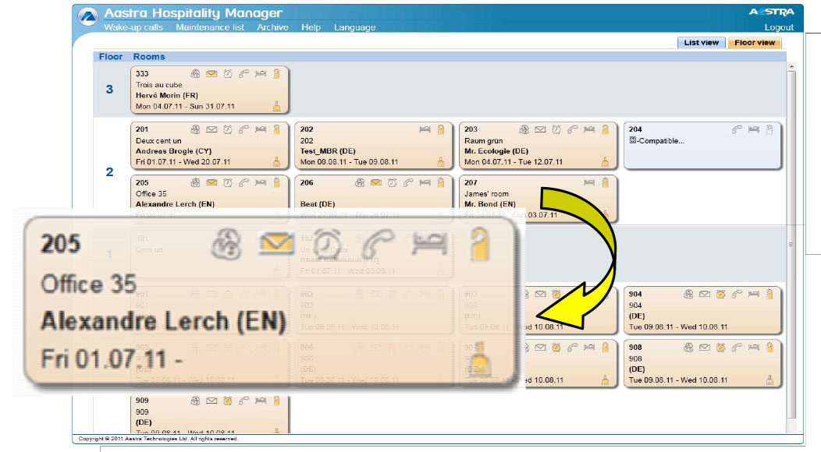This screenshot has height=452, width=821.
Task: Click the door hanger icon in room 333
Action: coord(276,74)
